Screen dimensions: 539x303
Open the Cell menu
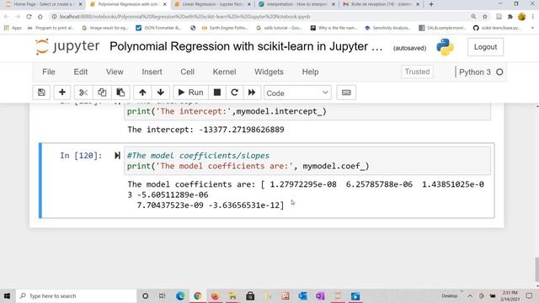[x=187, y=72]
